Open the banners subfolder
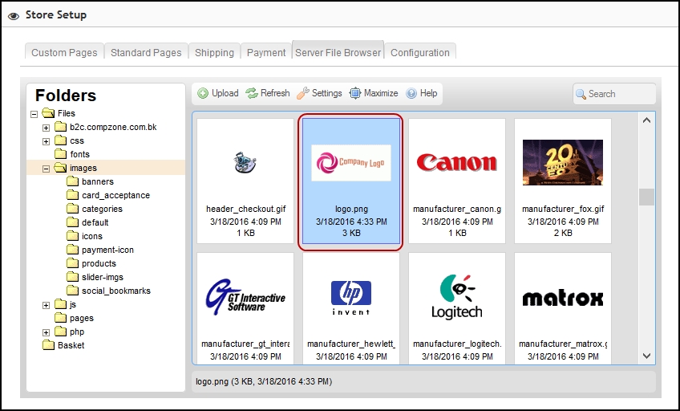The image size is (680, 411). point(90,181)
